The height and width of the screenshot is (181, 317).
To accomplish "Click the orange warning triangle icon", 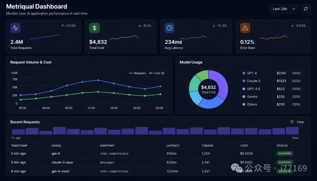I will pos(245,28).
